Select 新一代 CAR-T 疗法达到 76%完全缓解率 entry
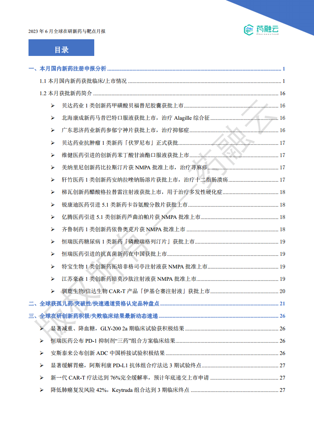Image resolution: width=314 pixels, height=445 pixels. (162, 378)
